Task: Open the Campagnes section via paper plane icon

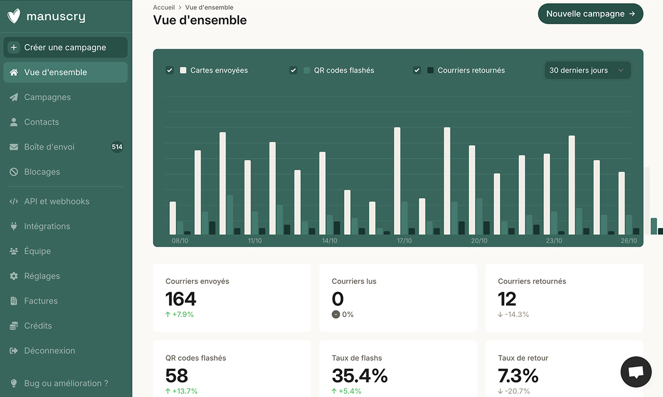Action: tap(13, 97)
